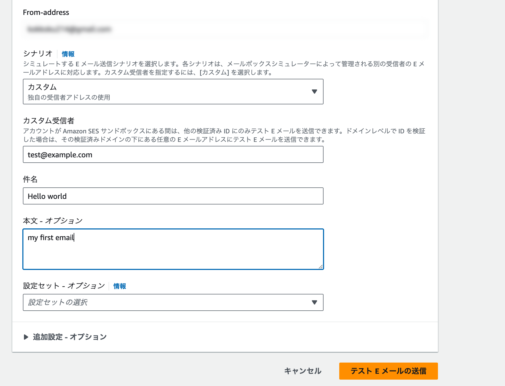Open the 設定セット 情報 help link
This screenshot has width=505, height=386.
coord(119,286)
